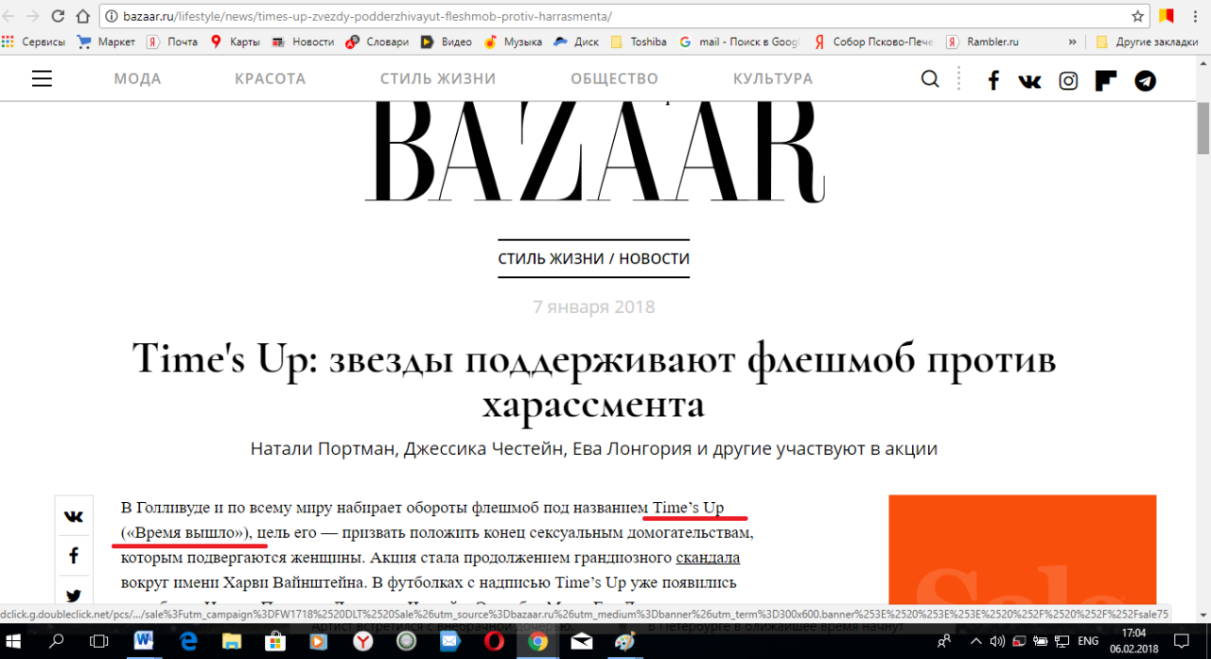Screen dimensions: 1211x659
Task: Expand the Другие закладки folder
Action: click(1147, 42)
